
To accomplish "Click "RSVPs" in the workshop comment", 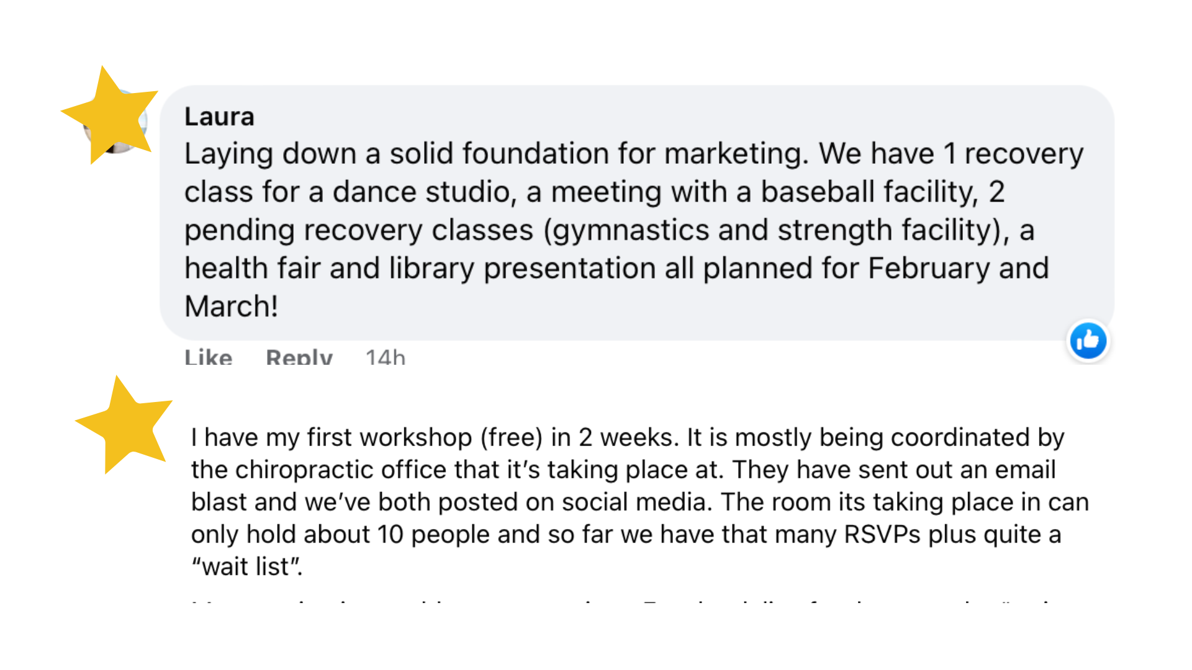I will click(882, 534).
